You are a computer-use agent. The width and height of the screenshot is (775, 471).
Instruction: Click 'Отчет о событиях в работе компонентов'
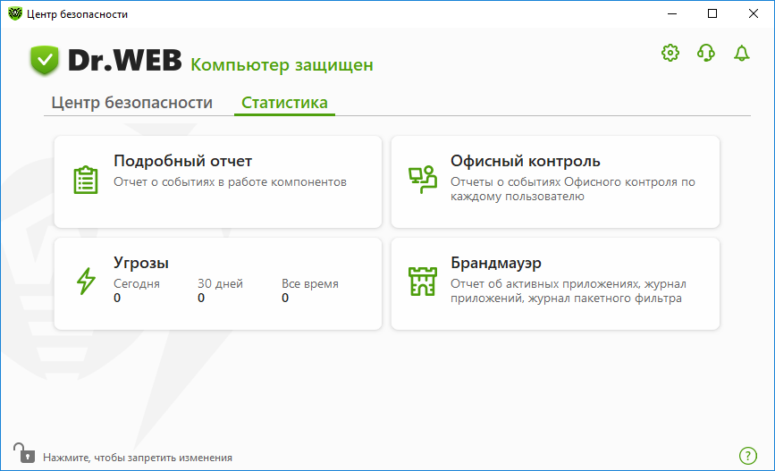pos(230,182)
